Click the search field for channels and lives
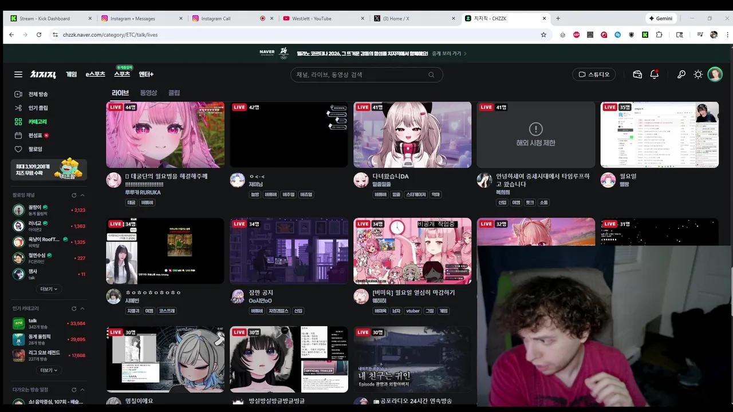The height and width of the screenshot is (412, 733). [366, 74]
